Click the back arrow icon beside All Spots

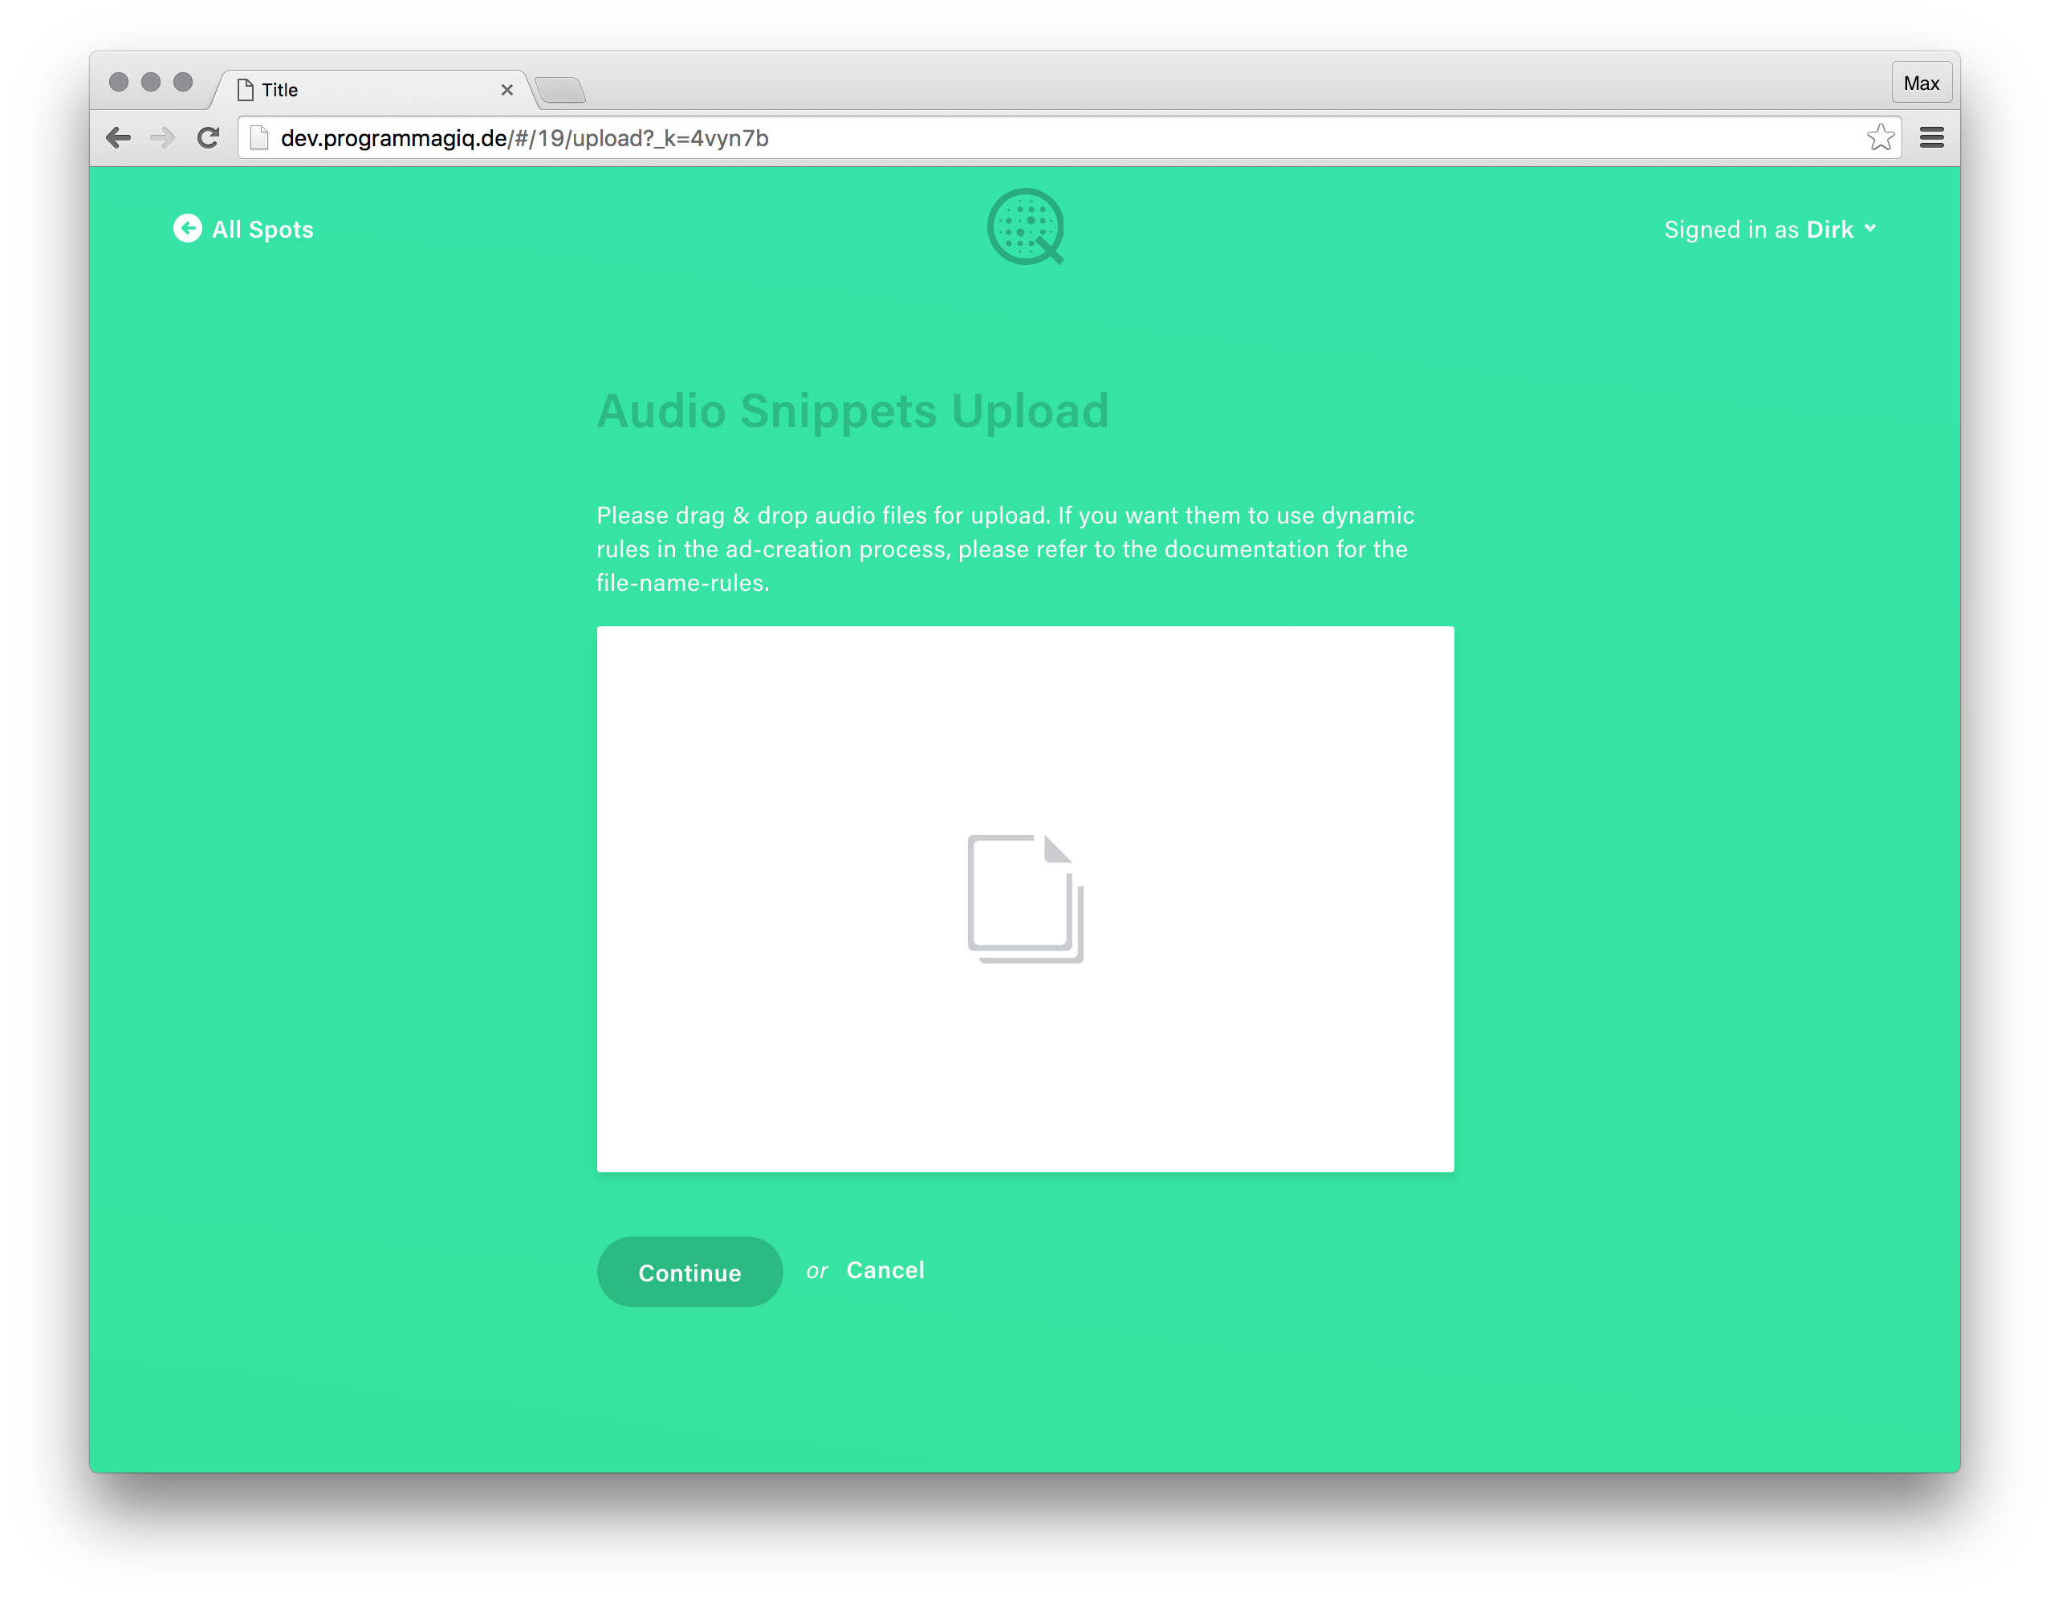(187, 228)
